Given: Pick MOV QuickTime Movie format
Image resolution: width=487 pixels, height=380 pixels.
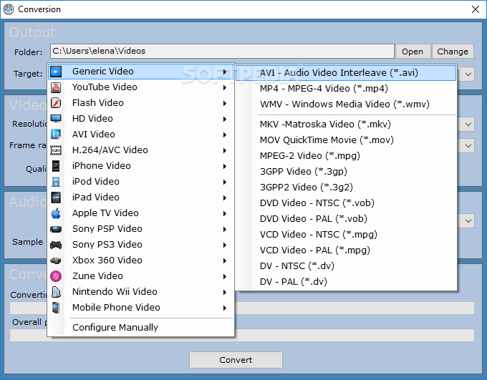Looking at the screenshot, I should [x=346, y=140].
